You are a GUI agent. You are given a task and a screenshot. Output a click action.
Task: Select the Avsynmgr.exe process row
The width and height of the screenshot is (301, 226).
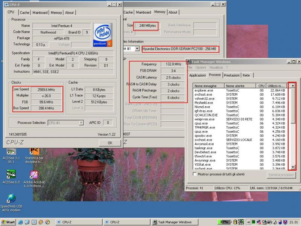pos(240,160)
